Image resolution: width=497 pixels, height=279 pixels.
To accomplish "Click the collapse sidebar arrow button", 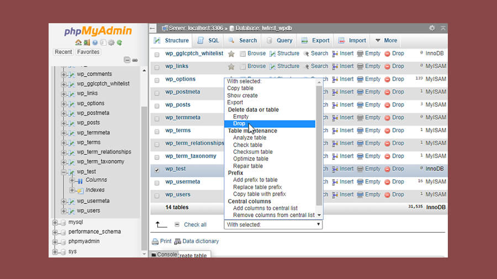I will (x=152, y=28).
